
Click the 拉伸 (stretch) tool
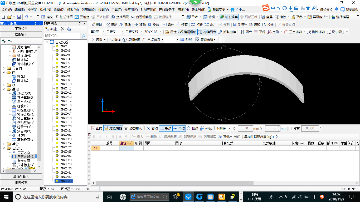(268, 24)
